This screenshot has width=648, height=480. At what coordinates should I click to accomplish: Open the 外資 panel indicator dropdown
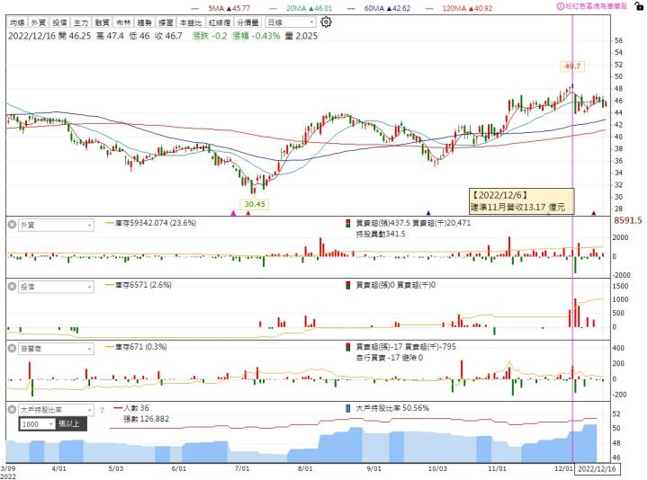click(x=56, y=225)
